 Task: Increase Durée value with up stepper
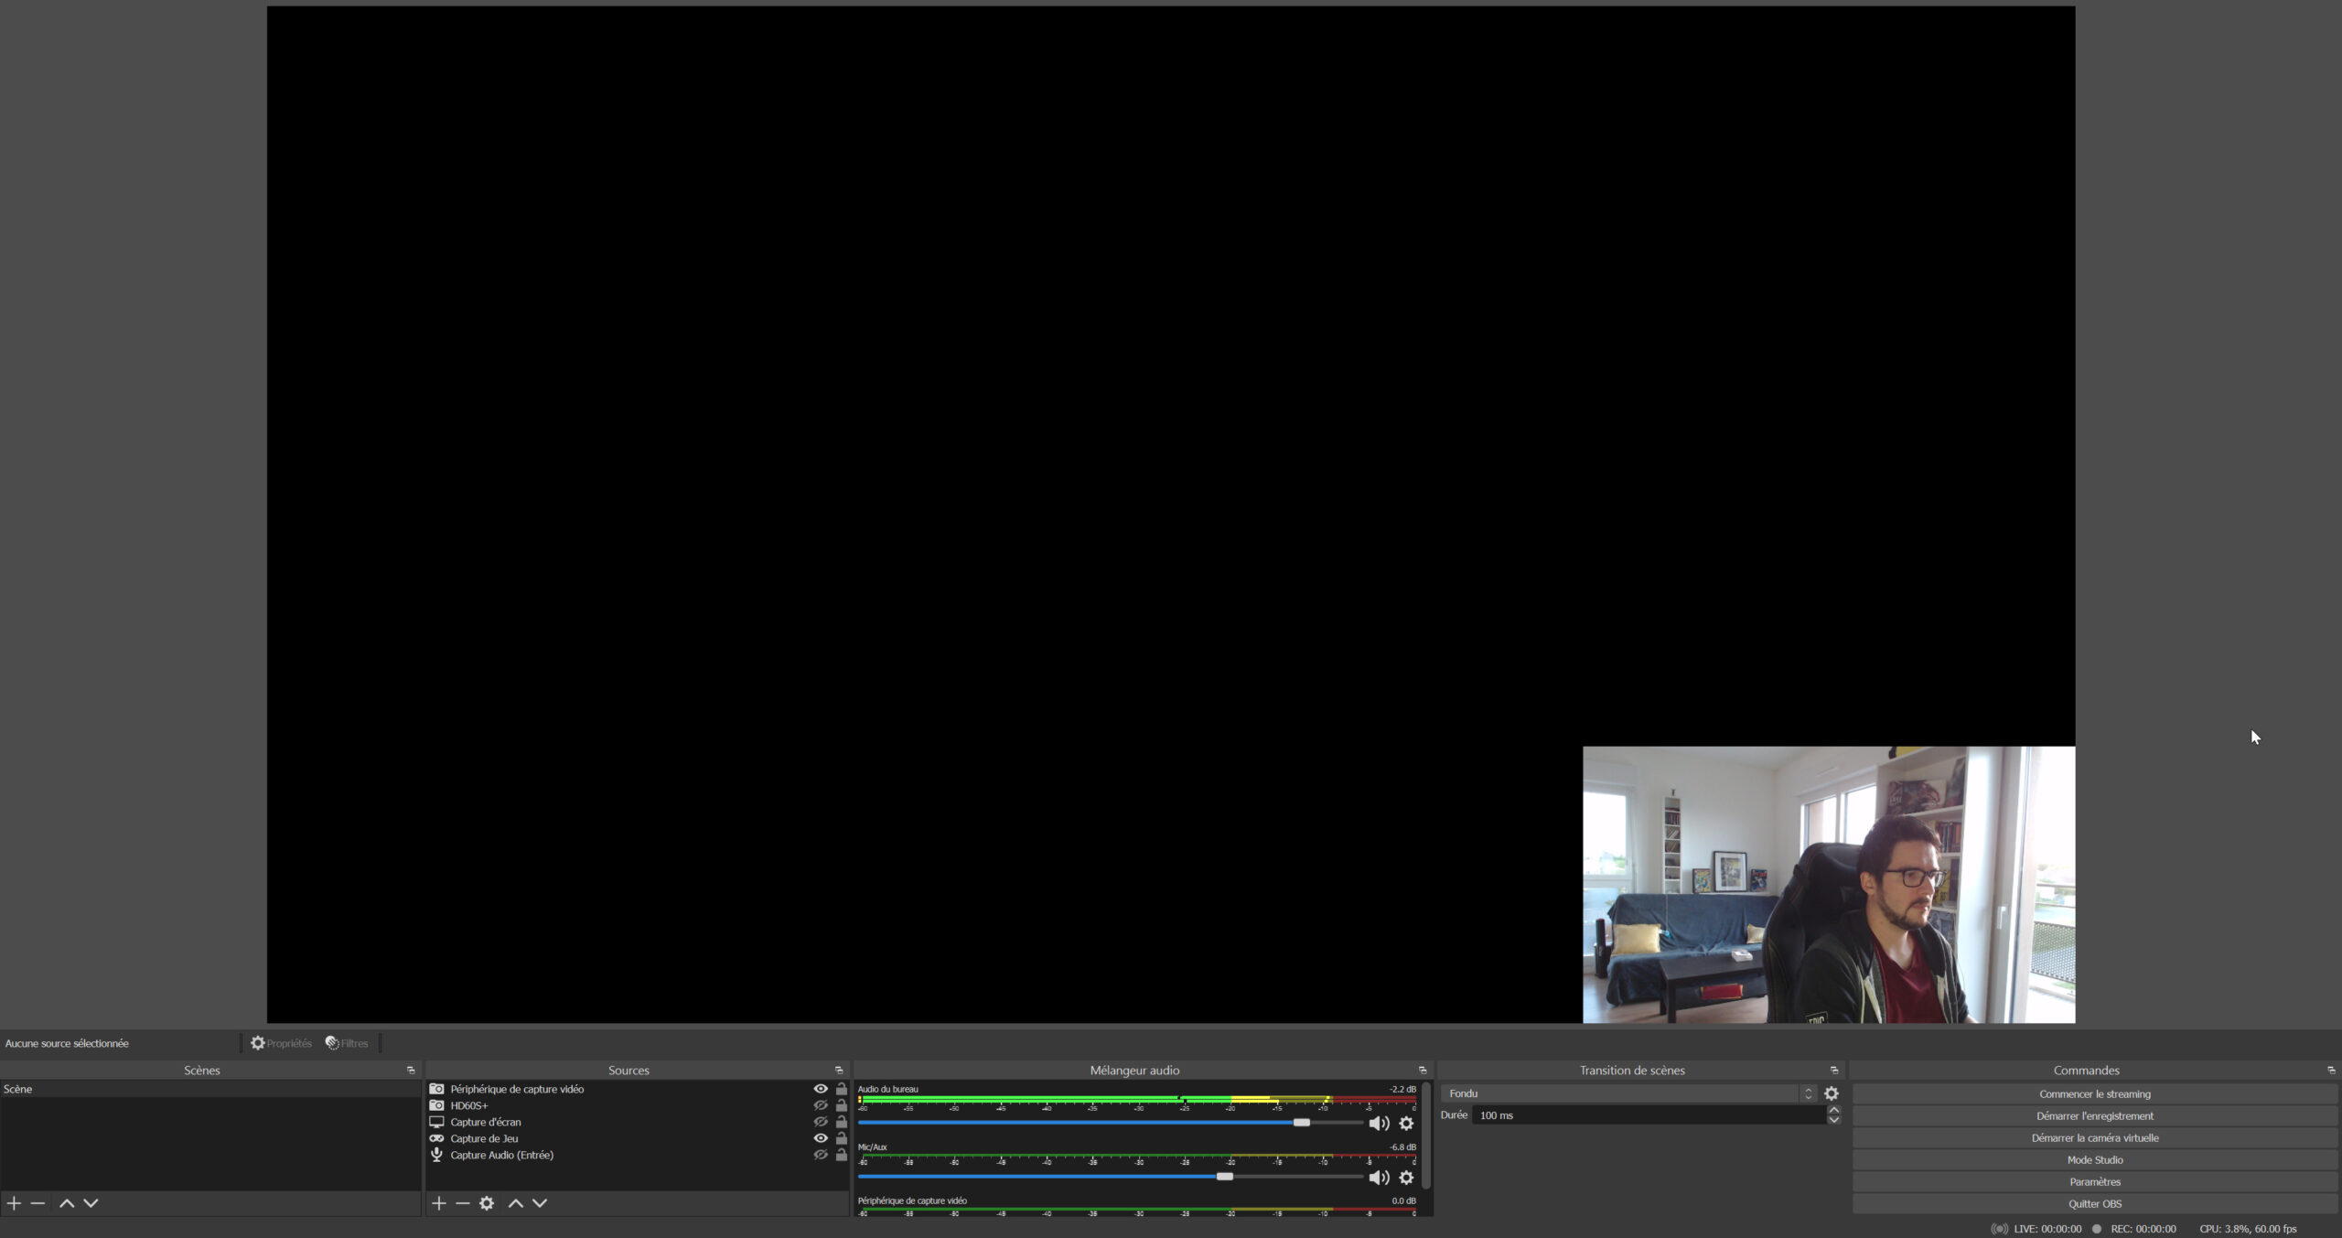(x=1833, y=1111)
